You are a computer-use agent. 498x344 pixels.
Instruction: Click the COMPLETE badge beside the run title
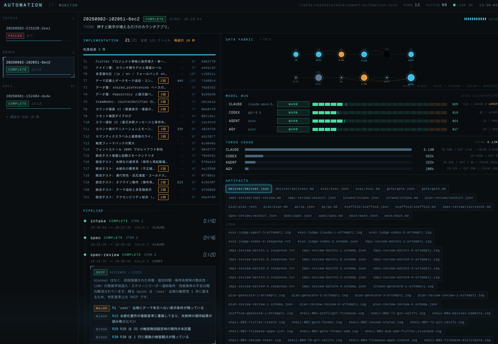pyautogui.click(x=155, y=19)
